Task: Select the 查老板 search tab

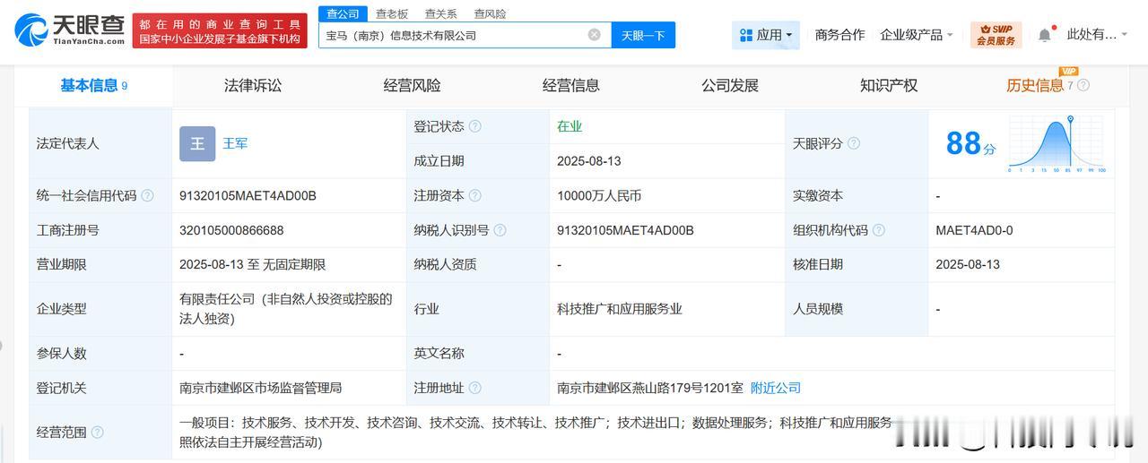Action: [x=392, y=13]
